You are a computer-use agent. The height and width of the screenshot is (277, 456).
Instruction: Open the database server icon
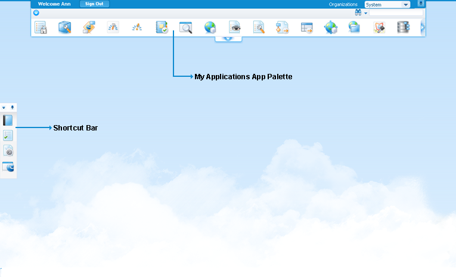coord(404,27)
